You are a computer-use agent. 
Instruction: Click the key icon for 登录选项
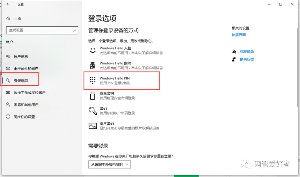(x=8, y=80)
